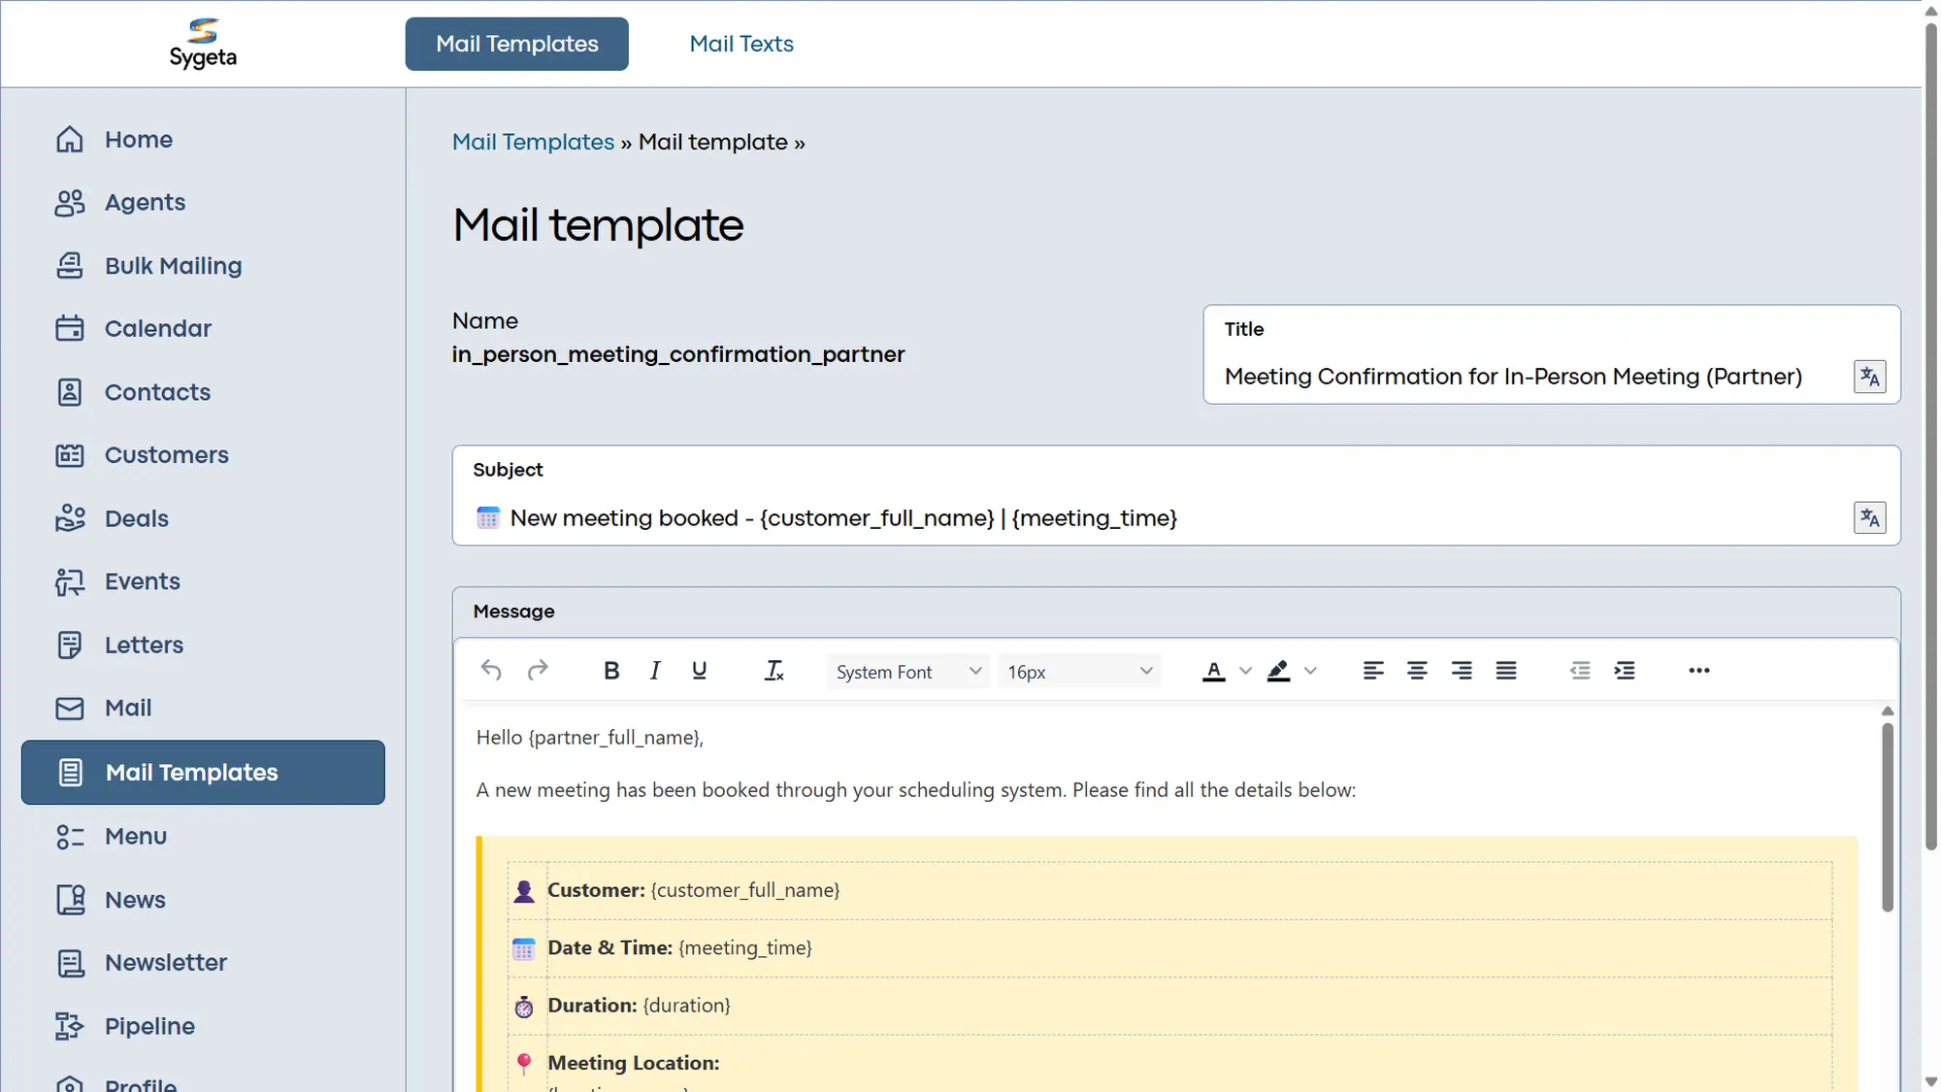Select Newsletter in the sidebar
Image resolution: width=1941 pixels, height=1092 pixels.
[166, 962]
